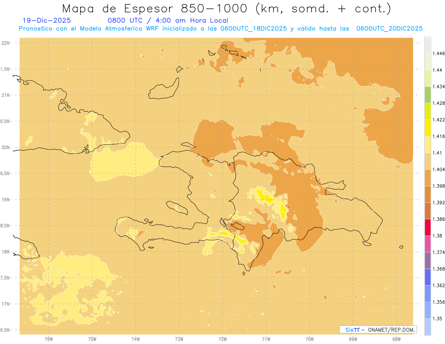Click the 1.446 color scale value
The width and height of the screenshot is (445, 344).
click(x=439, y=53)
